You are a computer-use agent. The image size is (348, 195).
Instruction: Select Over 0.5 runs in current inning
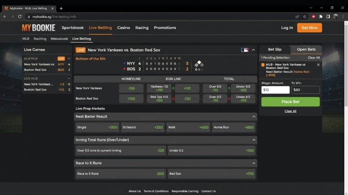tap(121, 151)
